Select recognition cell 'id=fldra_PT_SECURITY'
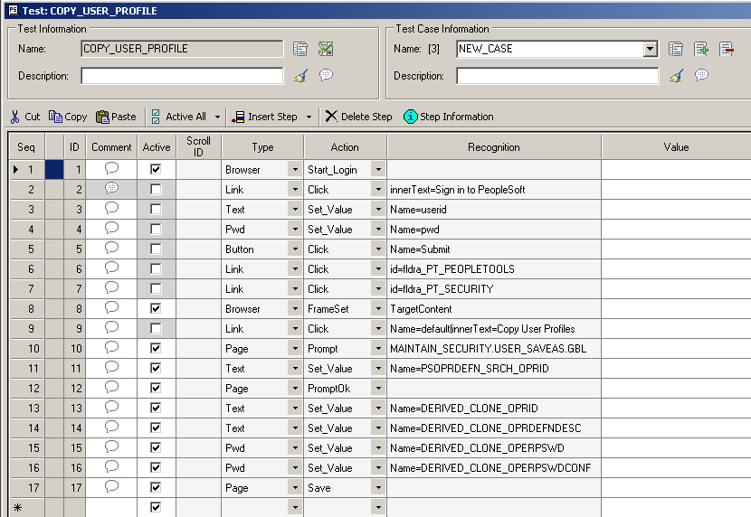The width and height of the screenshot is (751, 517). (x=494, y=289)
